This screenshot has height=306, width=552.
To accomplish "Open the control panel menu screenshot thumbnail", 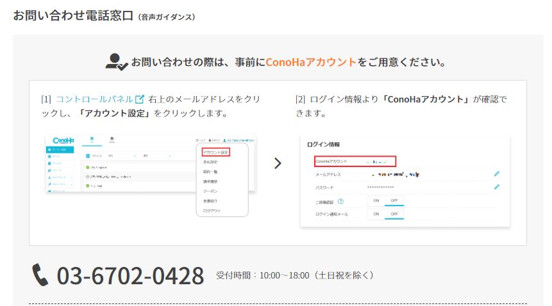I will point(151,175).
